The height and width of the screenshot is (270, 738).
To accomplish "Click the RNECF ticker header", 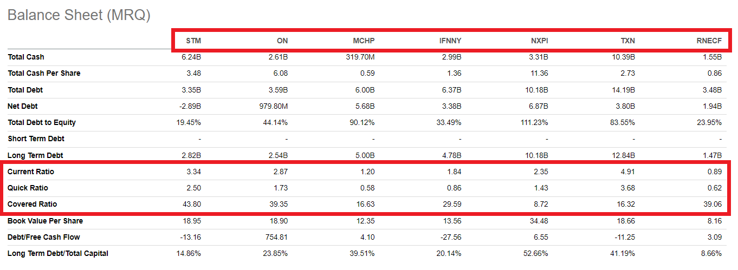I will coord(710,41).
